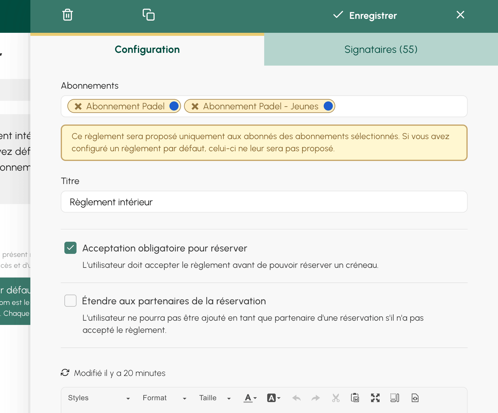Click the trash delete icon
498x413 pixels.
point(67,15)
